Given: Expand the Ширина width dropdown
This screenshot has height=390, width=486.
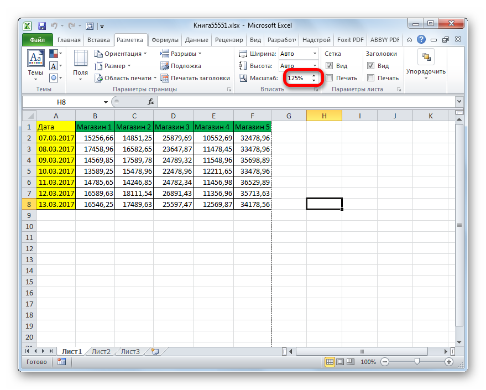Looking at the screenshot, I should (x=315, y=54).
